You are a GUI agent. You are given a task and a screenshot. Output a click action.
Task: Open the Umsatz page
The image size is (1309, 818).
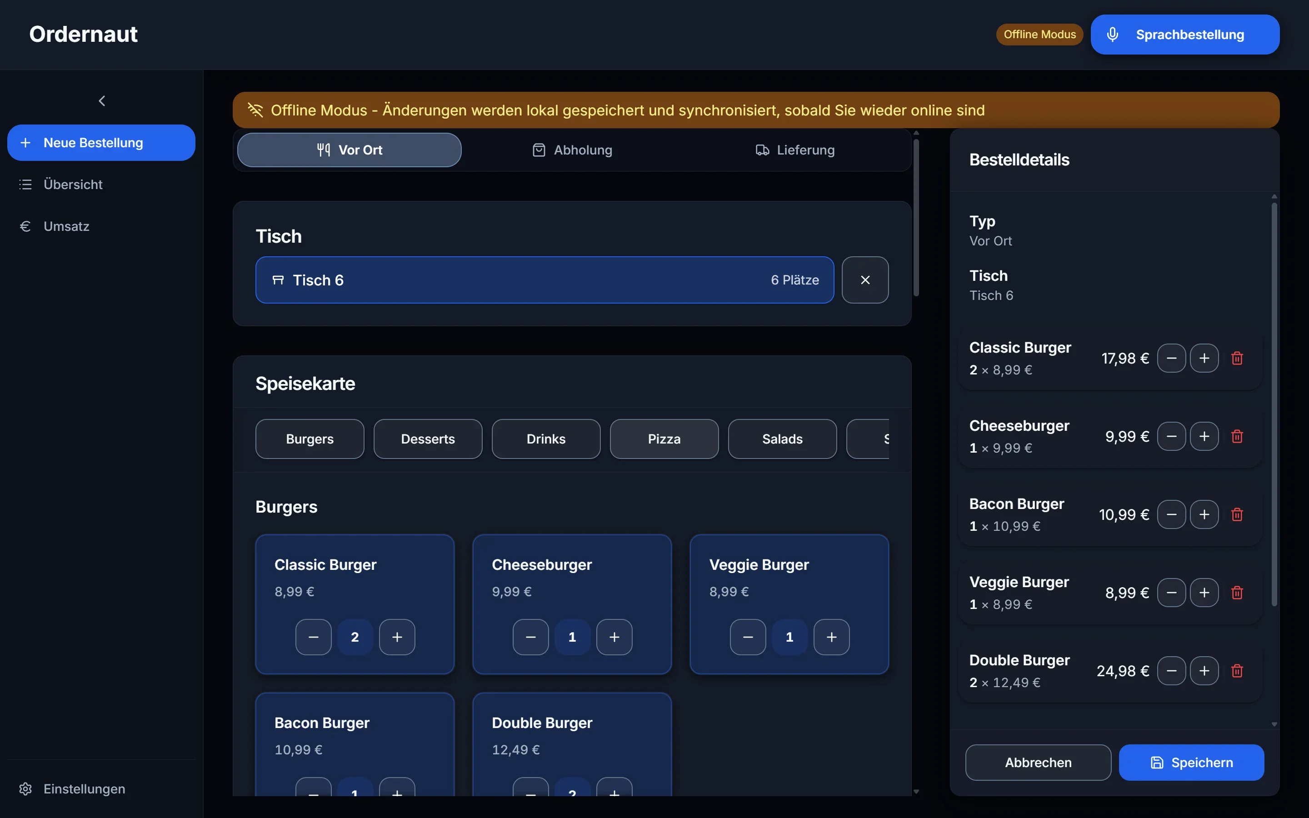point(101,226)
